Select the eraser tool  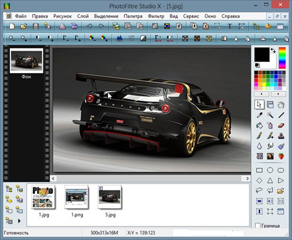[x=281, y=126]
